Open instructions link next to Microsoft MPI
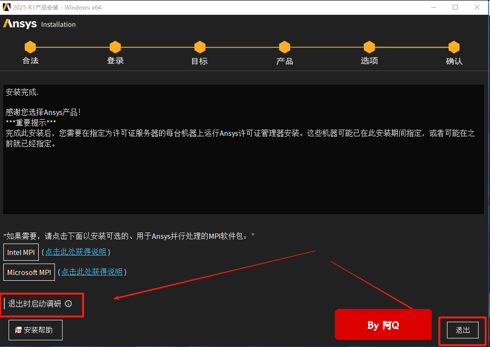490x347 pixels. (x=92, y=272)
